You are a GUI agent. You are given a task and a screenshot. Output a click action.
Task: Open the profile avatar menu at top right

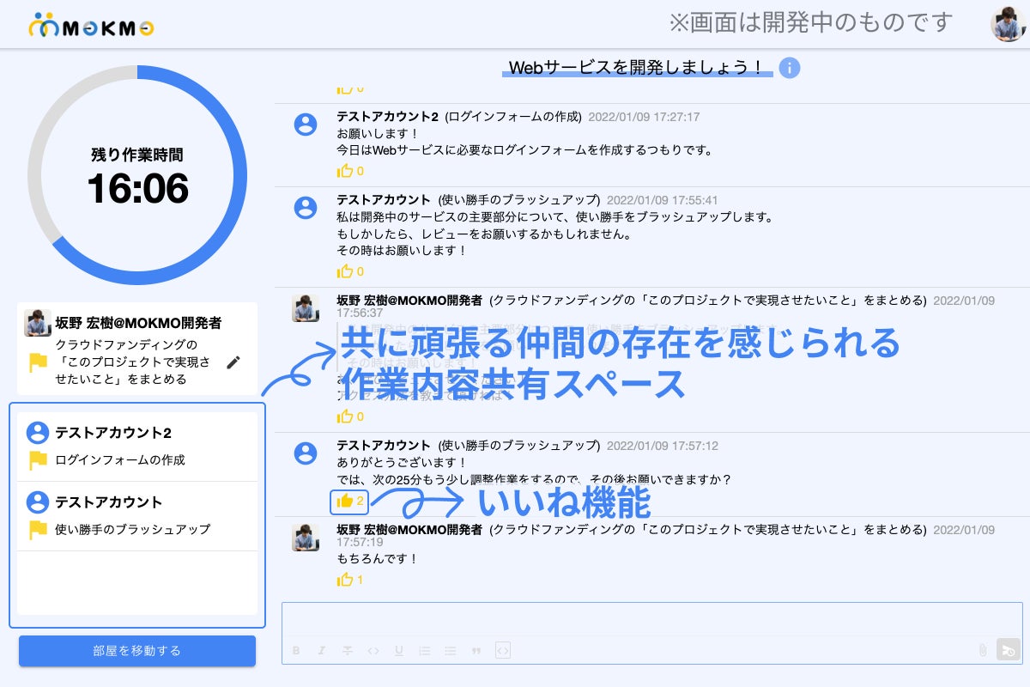click(1008, 24)
